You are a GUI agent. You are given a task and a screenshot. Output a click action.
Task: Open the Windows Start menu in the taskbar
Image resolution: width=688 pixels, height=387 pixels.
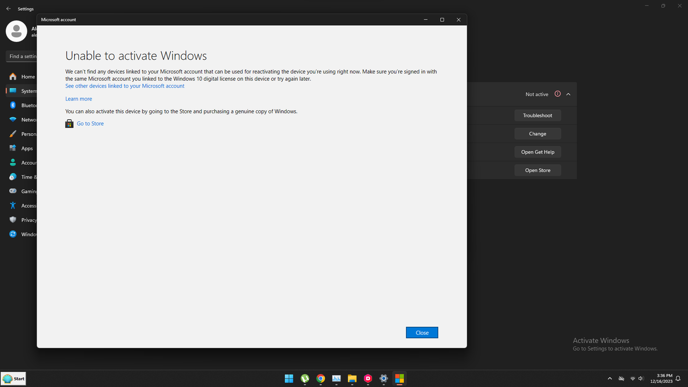[x=289, y=378]
